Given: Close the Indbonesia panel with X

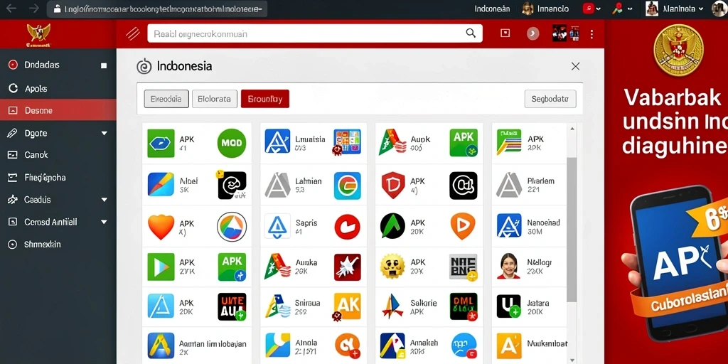Looking at the screenshot, I should 575,66.
